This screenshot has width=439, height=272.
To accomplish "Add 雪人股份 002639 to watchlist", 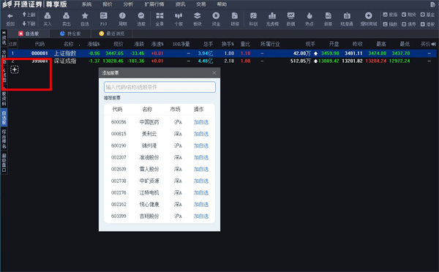I will pyautogui.click(x=201, y=169).
